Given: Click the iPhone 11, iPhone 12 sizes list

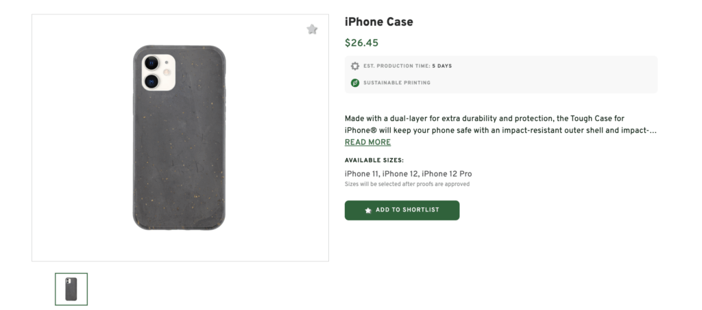Looking at the screenshot, I should tap(408, 174).
